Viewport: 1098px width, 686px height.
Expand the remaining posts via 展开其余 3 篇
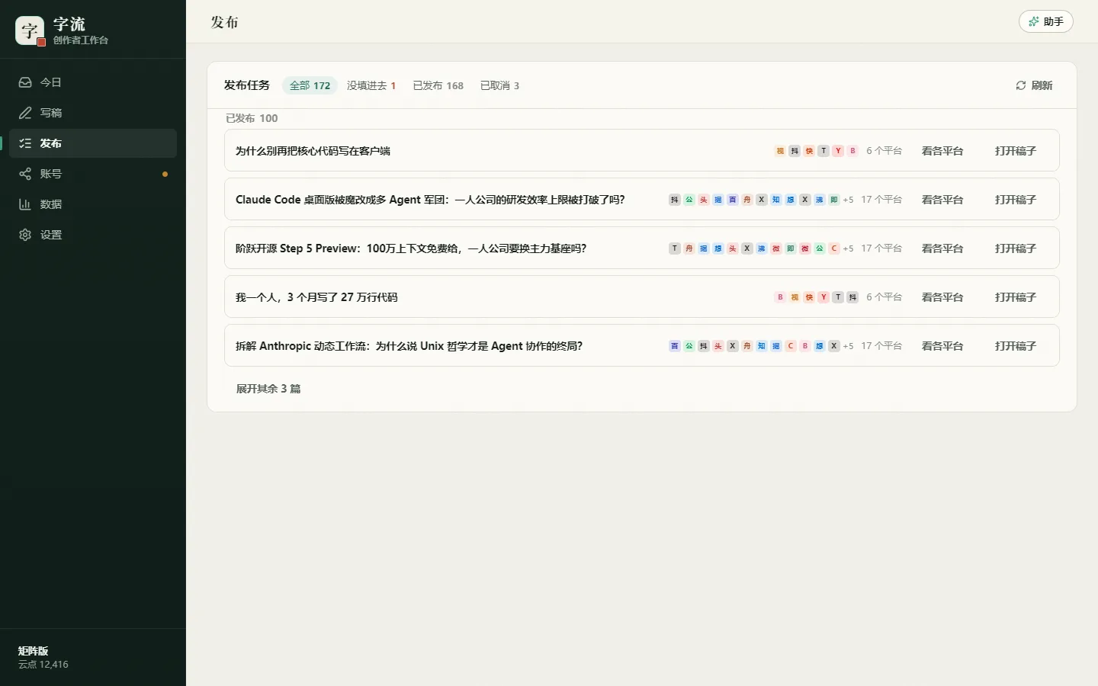click(268, 389)
